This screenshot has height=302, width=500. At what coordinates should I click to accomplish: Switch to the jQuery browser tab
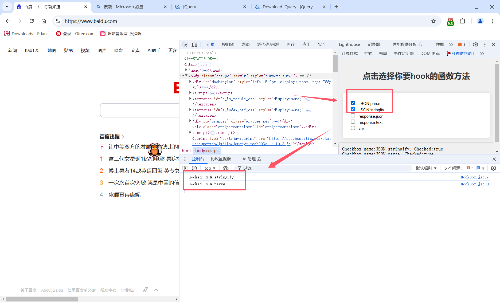[x=211, y=7]
